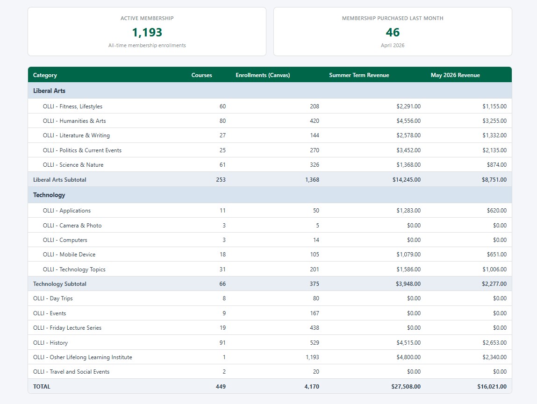The width and height of the screenshot is (537, 404).
Task: Select OLLI - Politics & Current Events
Action: point(270,150)
